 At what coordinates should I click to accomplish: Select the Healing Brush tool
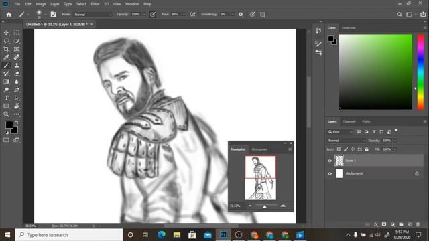coord(17,57)
